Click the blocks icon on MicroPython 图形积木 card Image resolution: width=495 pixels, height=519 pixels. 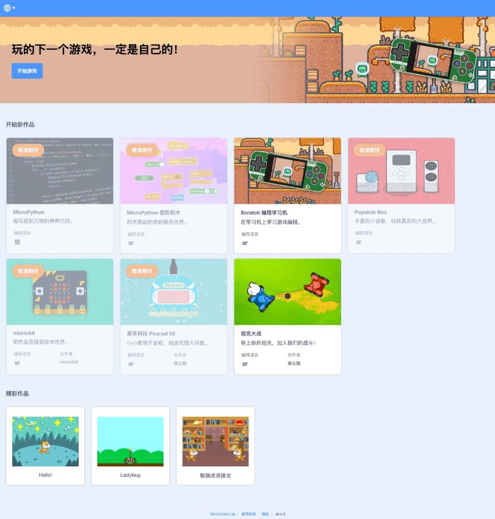[x=131, y=243]
